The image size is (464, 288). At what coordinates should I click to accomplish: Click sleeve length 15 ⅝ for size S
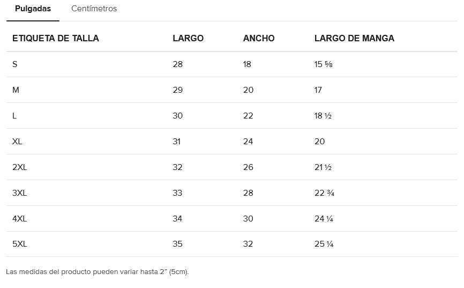pos(324,64)
